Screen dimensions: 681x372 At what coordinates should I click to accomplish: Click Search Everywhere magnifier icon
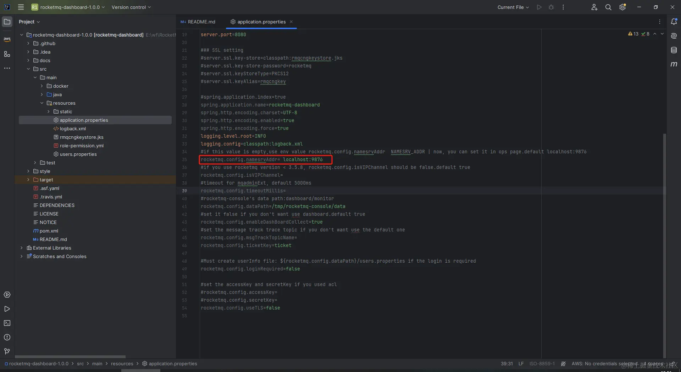pos(608,7)
